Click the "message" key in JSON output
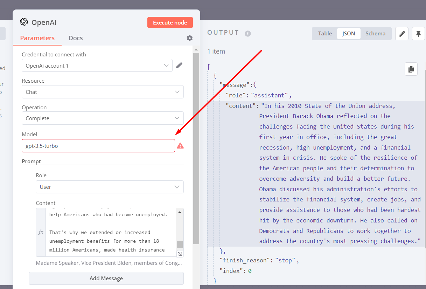This screenshot has height=289, width=426. coord(235,85)
